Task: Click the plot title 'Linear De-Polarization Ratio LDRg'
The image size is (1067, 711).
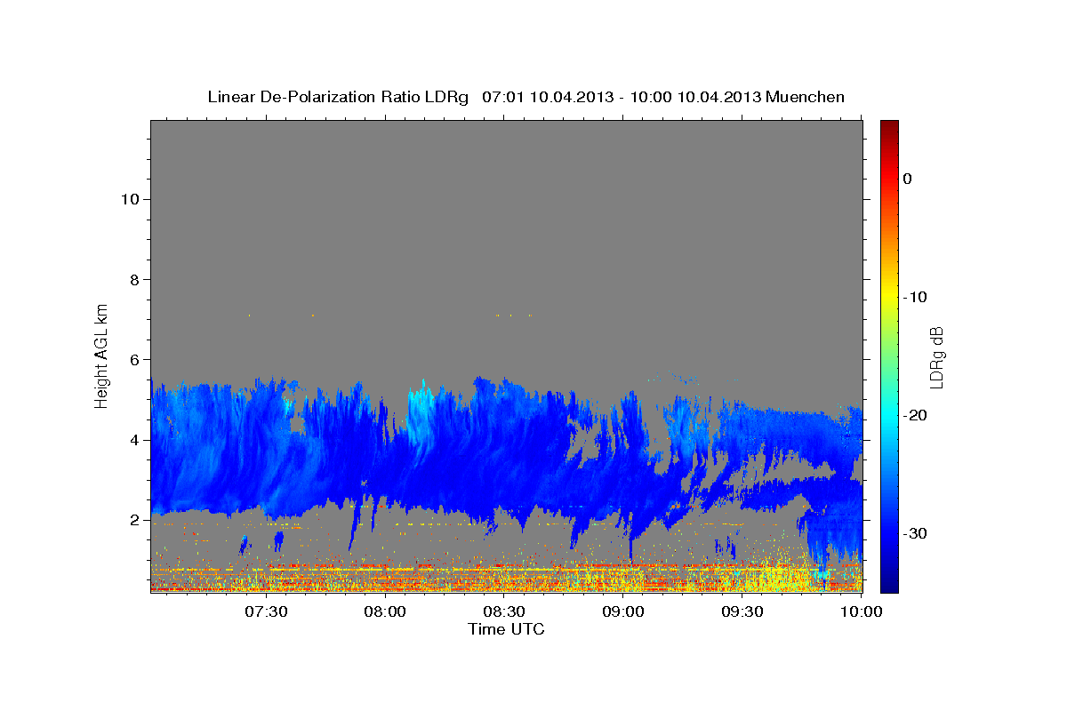Action: coord(337,97)
